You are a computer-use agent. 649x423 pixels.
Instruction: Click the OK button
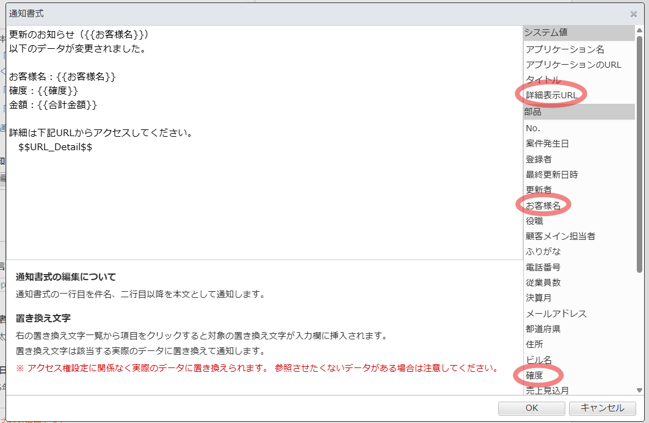tap(531, 408)
